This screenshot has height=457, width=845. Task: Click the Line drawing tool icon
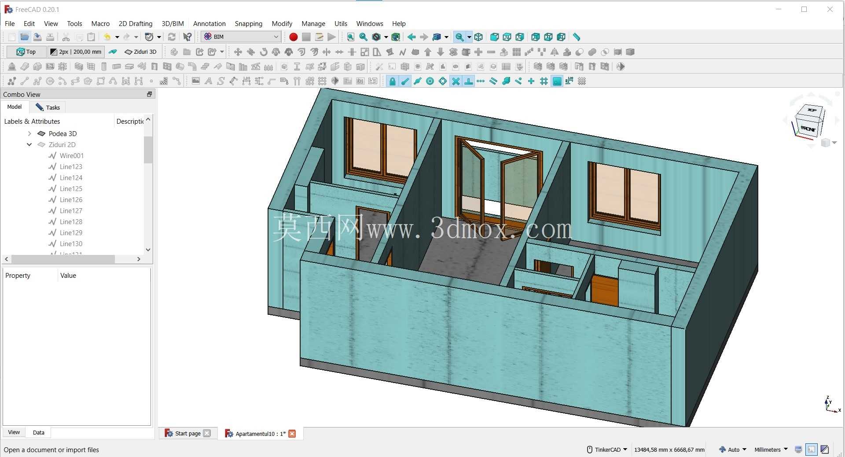(x=25, y=81)
